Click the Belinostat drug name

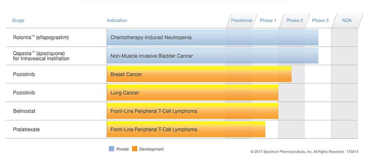(24, 111)
